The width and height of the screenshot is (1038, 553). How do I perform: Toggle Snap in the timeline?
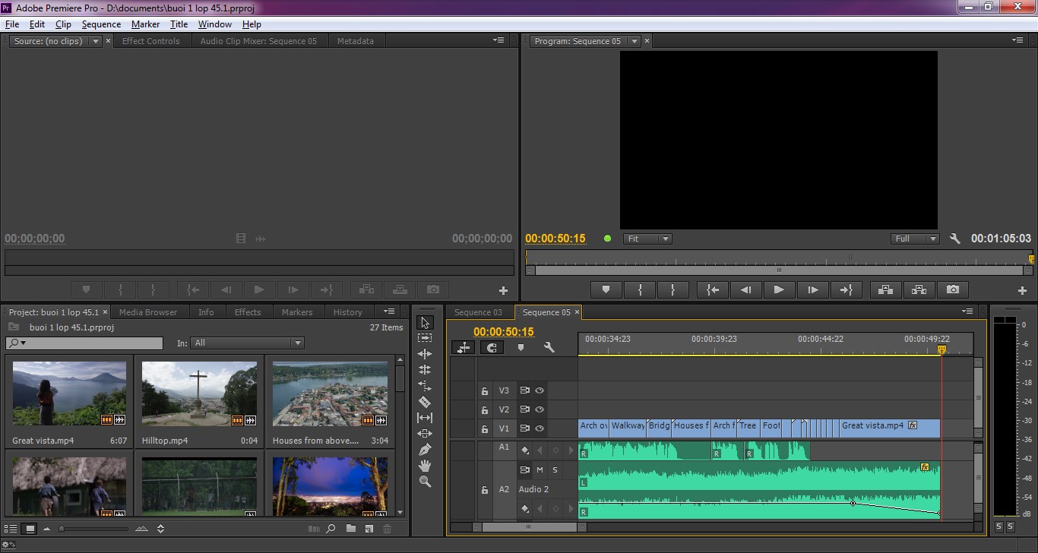coord(492,347)
